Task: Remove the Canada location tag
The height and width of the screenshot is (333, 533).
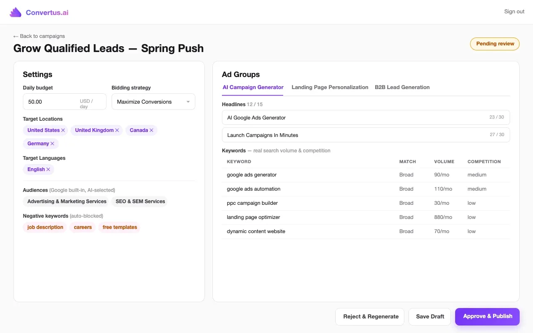Action: coord(152,130)
